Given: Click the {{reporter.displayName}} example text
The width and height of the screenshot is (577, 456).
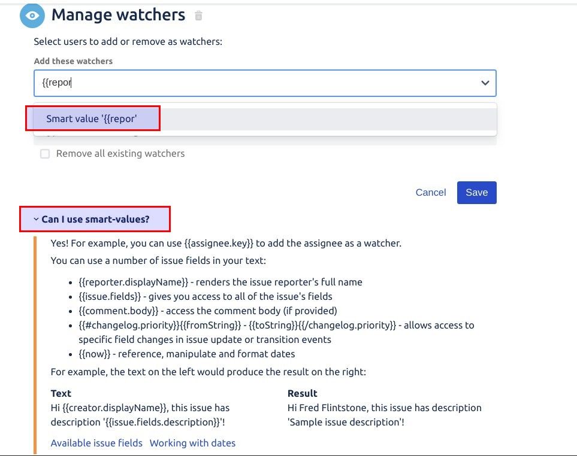Looking at the screenshot, I should pyautogui.click(x=133, y=282).
